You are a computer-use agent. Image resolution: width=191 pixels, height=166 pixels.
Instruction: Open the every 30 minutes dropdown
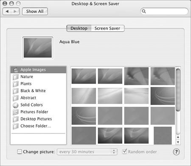pos(87,152)
